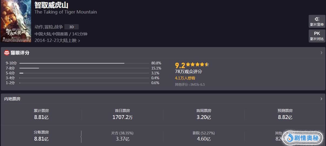Click the 9-10分 rating bar
This screenshot has width=326, height=146.
72,63
